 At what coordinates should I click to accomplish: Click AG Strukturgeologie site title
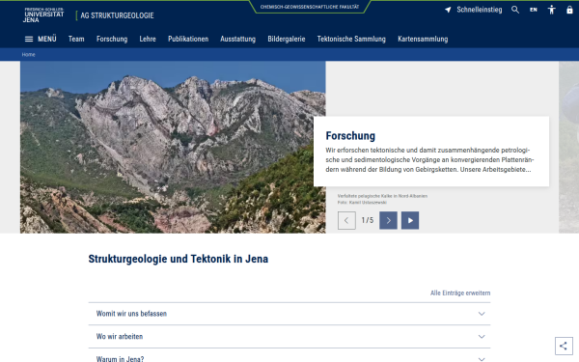tap(117, 15)
